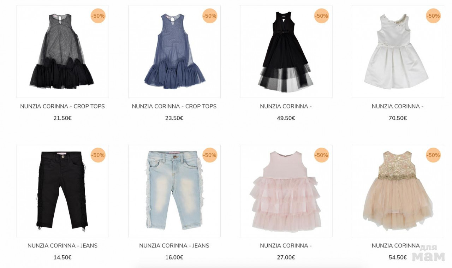Viewport: 452px width, 268px height.
Task: Open the jeans title priced 16.00€
Action: pyautogui.click(x=174, y=245)
